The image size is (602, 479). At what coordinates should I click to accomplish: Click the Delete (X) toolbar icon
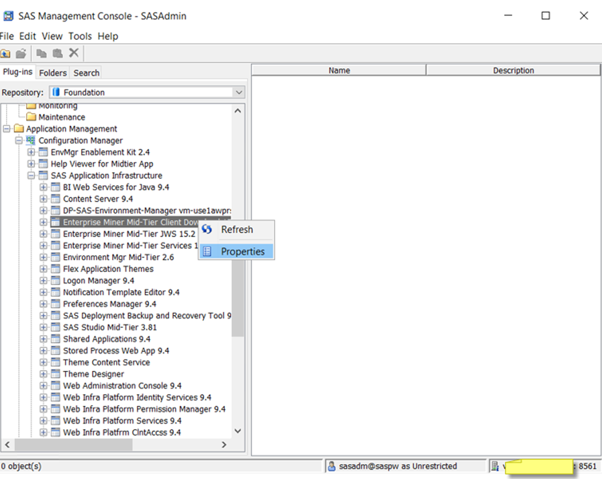click(74, 52)
